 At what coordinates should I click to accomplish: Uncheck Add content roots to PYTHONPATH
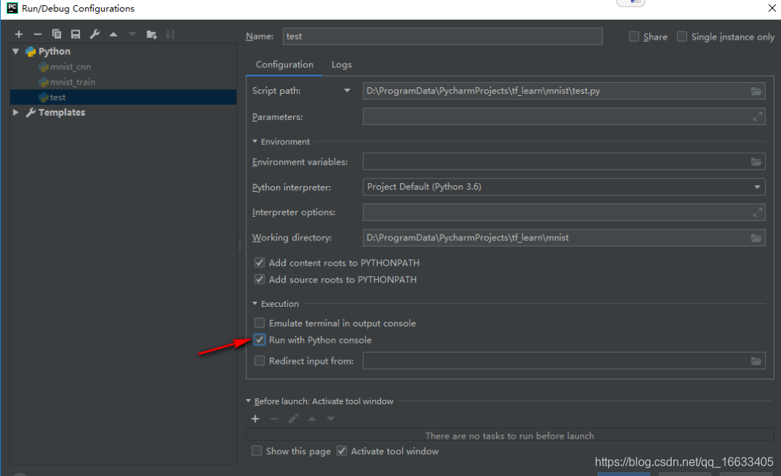coord(259,262)
